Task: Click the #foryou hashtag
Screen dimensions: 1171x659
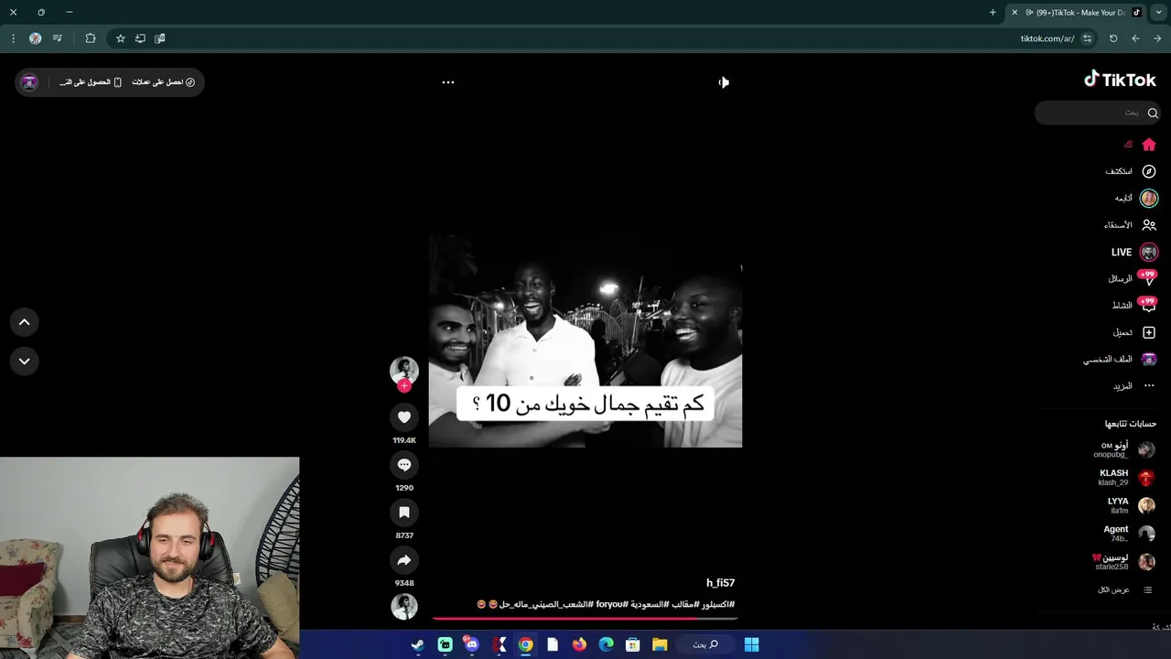Action: tap(612, 604)
